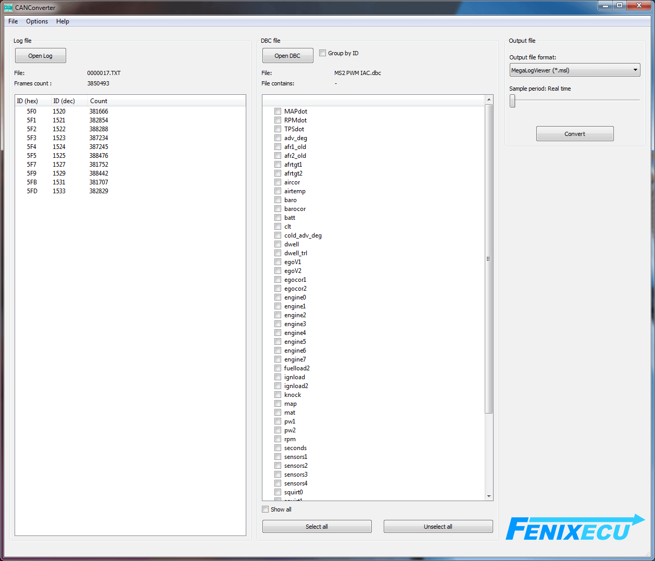The image size is (655, 561).
Task: Click the Open DBC button
Action: pos(287,56)
